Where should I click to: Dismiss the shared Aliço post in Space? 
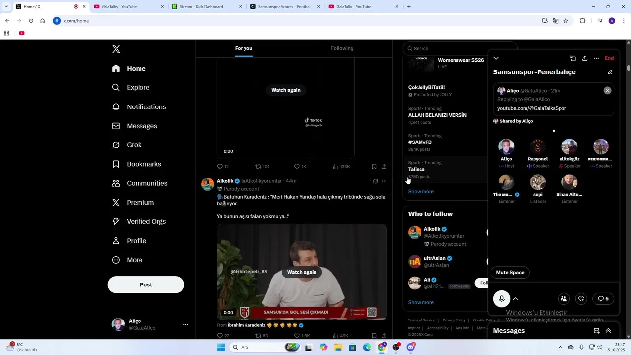pyautogui.click(x=607, y=90)
